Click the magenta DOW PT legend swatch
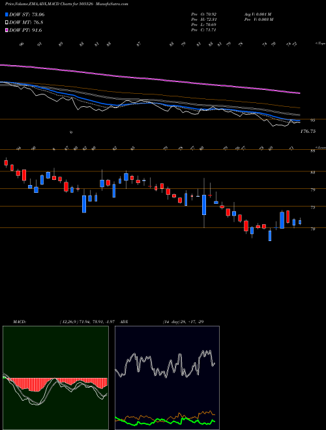The width and height of the screenshot is (326, 430). coord(7,31)
